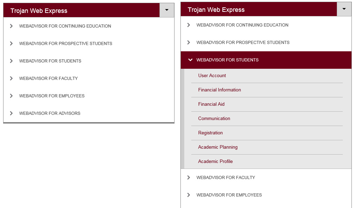356x208 pixels.
Task: Open Academic Planning
Action: [x=218, y=147]
